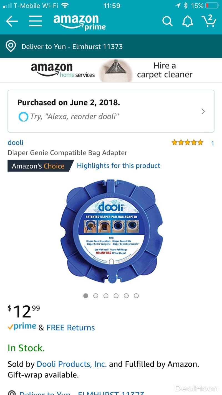Select the fourth image carousel dot
The image size is (222, 395).
click(x=116, y=296)
